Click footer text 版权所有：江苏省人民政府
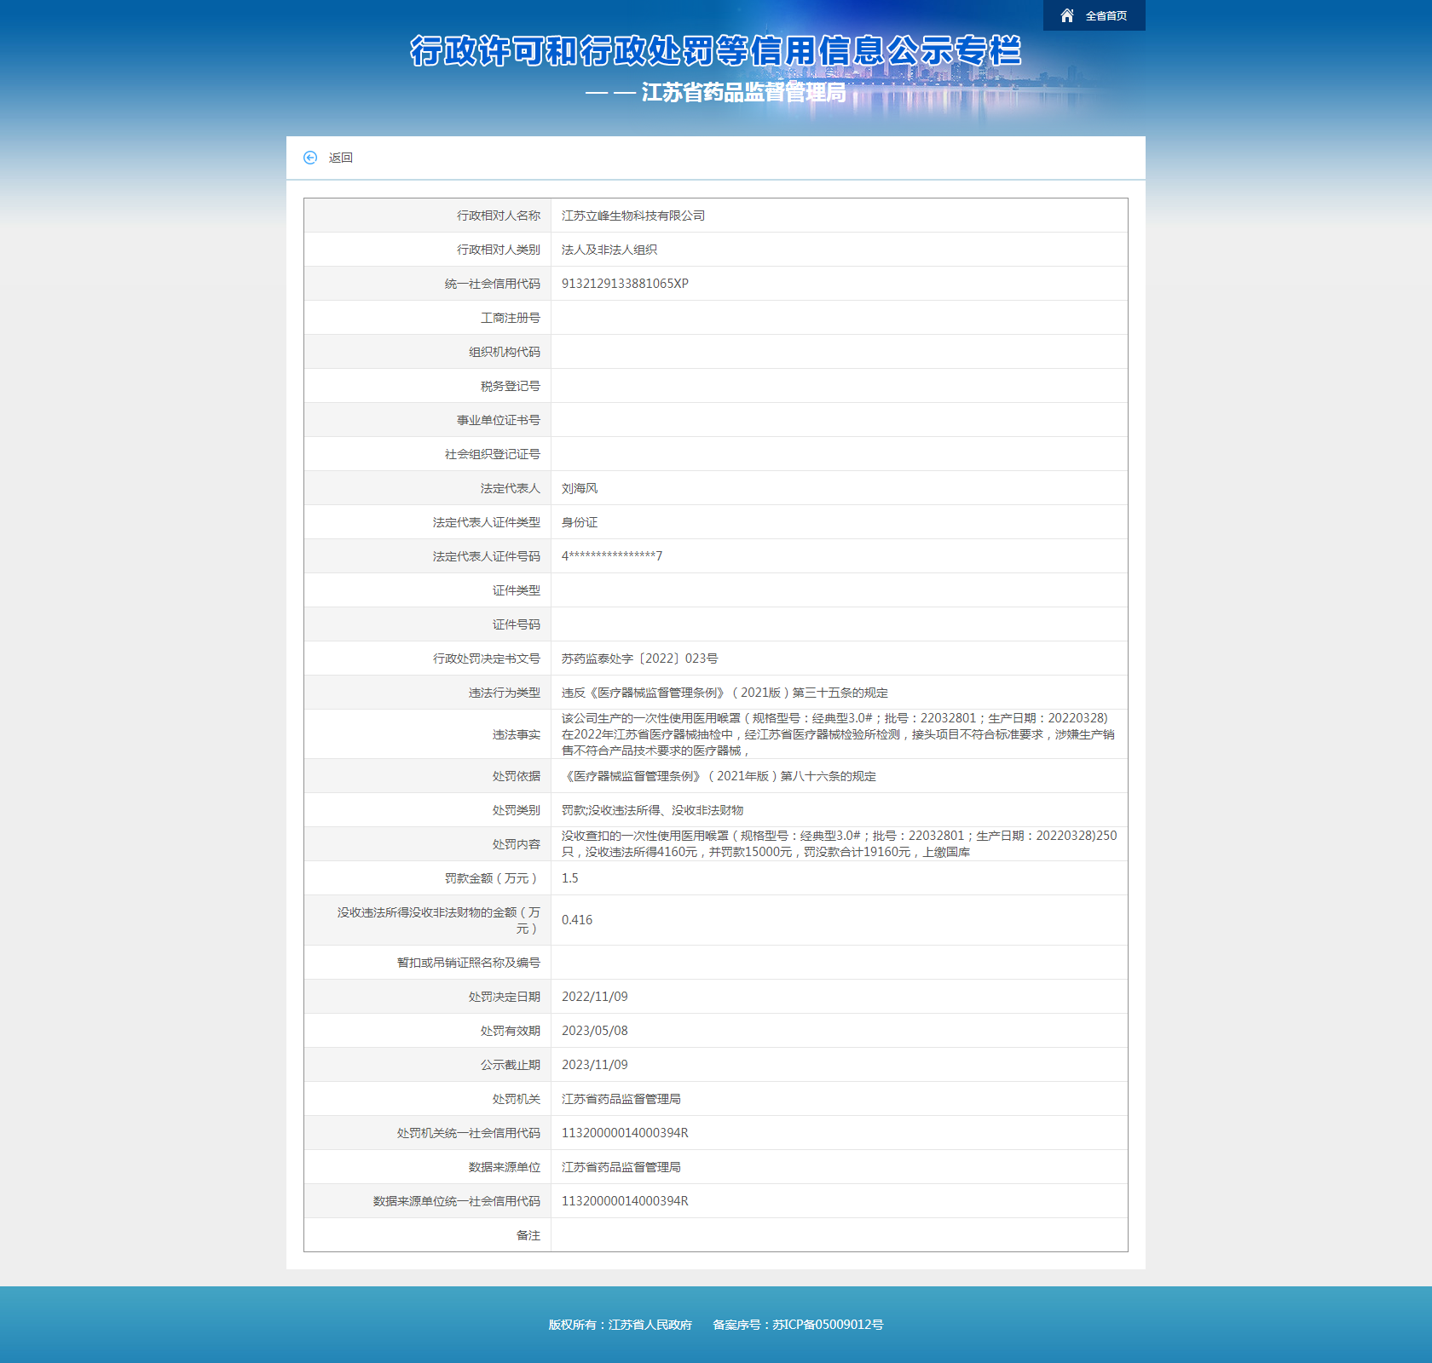 621,1324
